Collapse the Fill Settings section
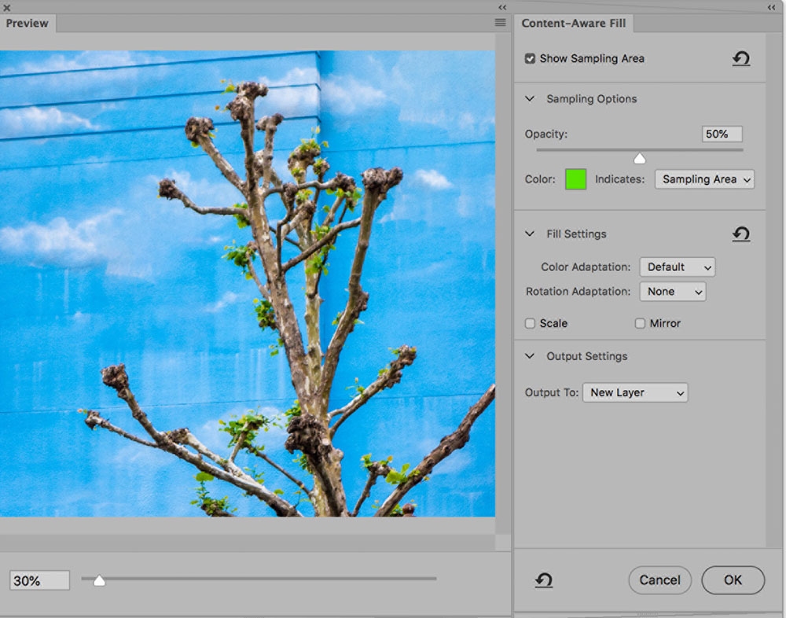 pyautogui.click(x=530, y=234)
